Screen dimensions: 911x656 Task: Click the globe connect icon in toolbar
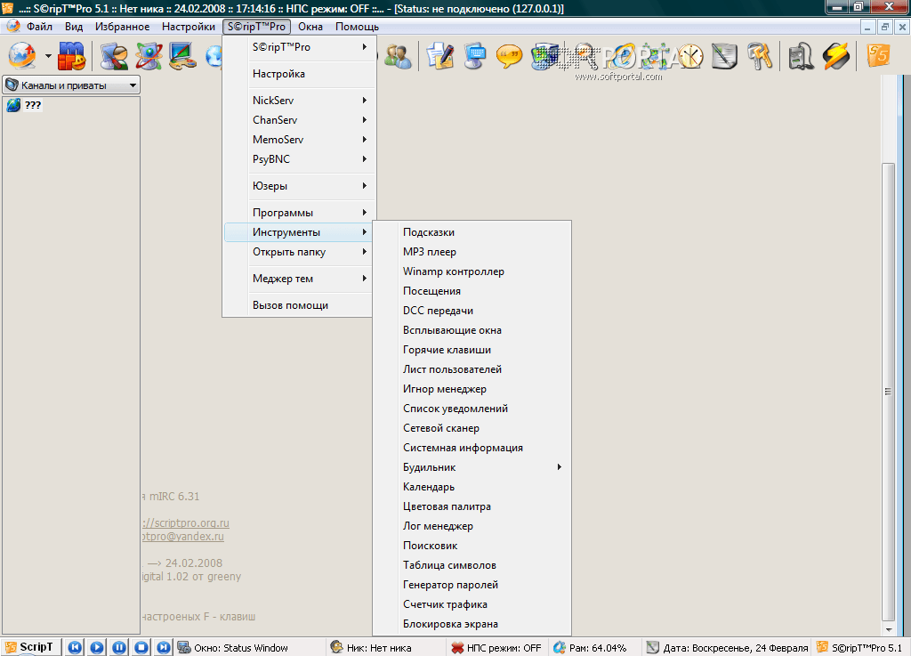pos(22,56)
